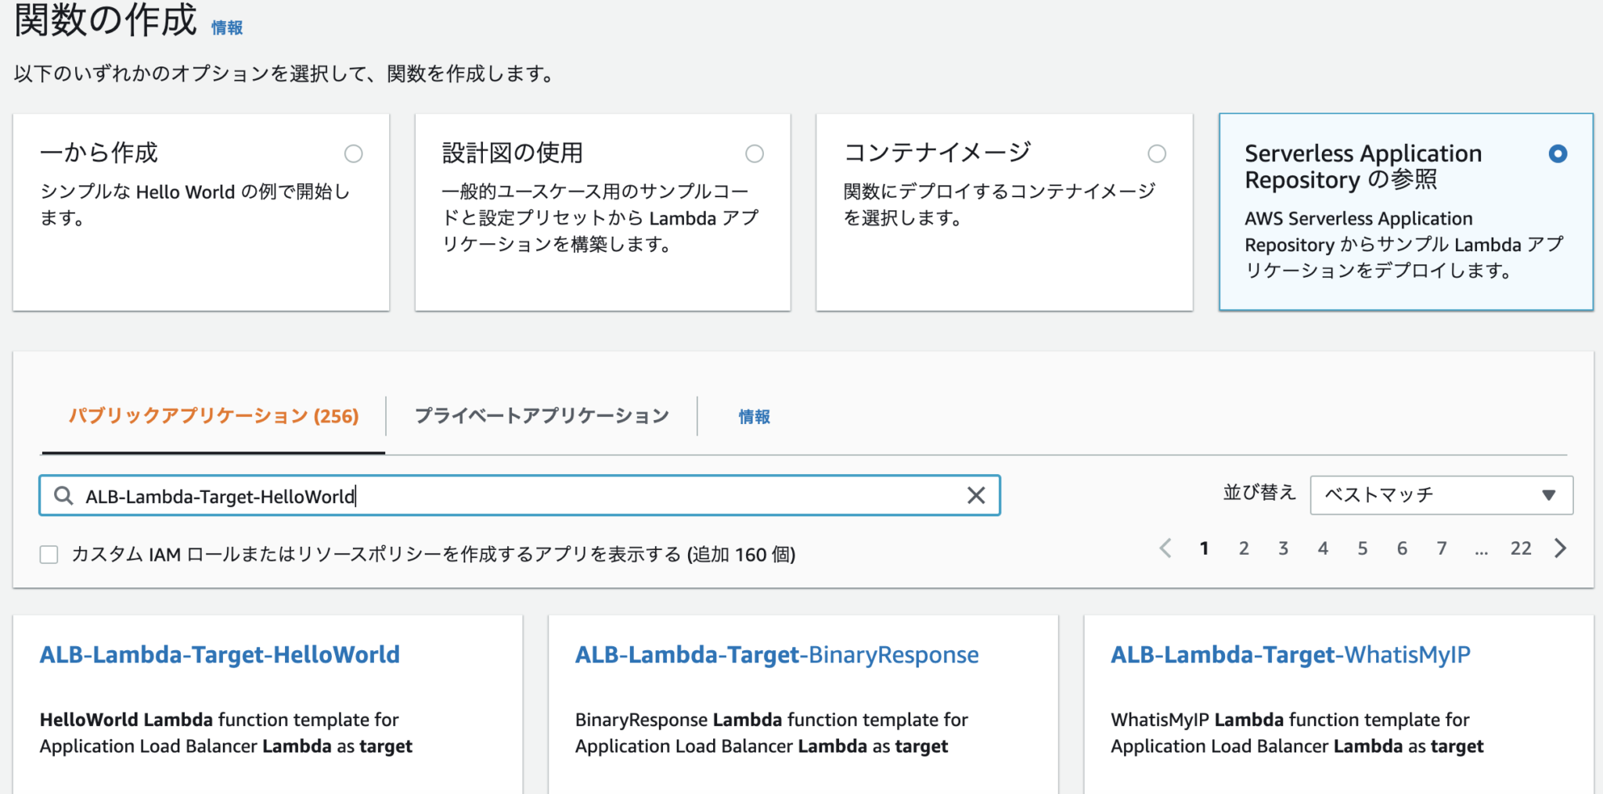Select Serverless Application Repository の参照 radio
The width and height of the screenshot is (1603, 794).
[1558, 154]
